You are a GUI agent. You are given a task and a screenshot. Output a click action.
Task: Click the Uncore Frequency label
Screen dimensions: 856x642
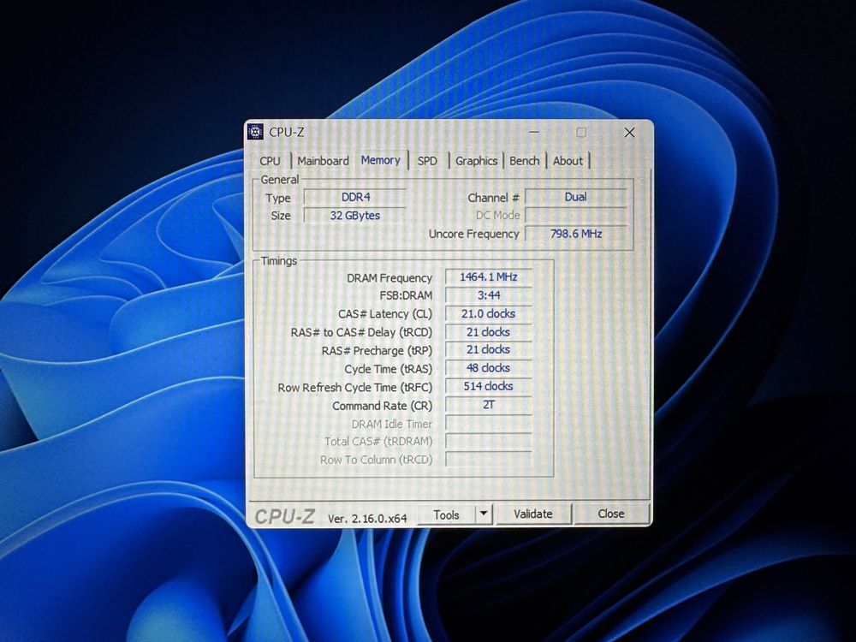[x=474, y=235]
